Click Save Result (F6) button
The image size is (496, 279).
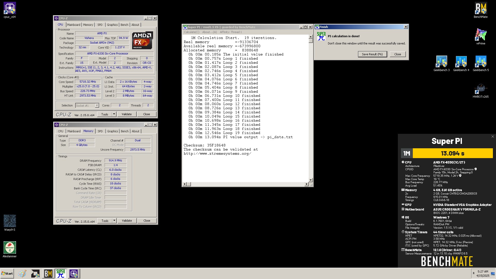(372, 54)
